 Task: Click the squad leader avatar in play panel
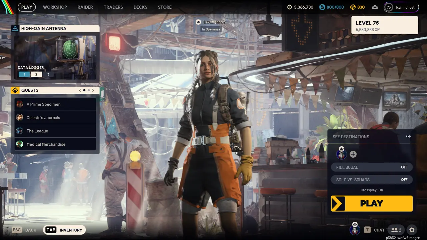point(342,154)
